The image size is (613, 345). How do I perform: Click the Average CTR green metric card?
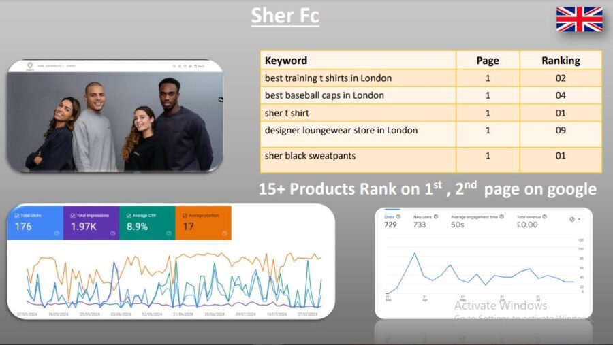[x=147, y=223]
